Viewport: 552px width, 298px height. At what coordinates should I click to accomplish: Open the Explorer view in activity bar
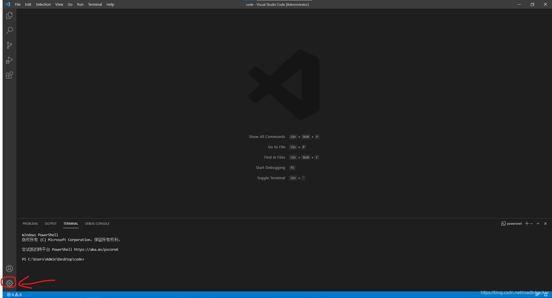point(9,15)
